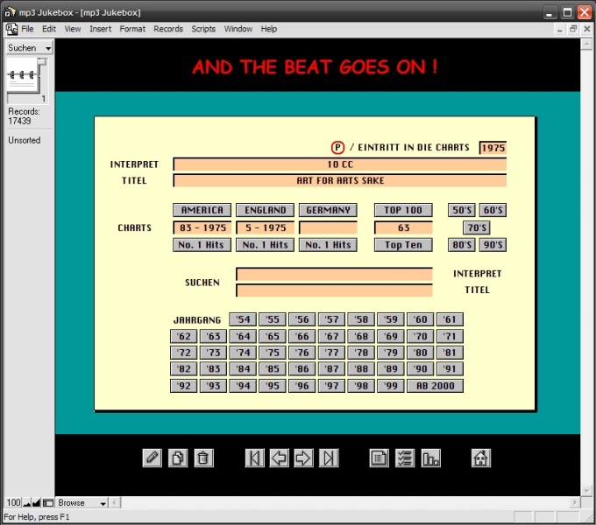Click the zoom in mountain icon

(37, 503)
